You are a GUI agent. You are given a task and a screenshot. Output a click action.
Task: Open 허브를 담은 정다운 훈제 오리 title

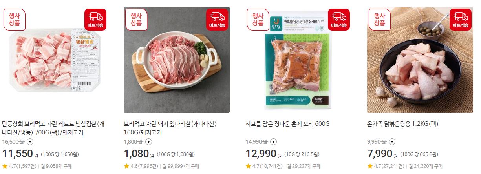tap(287, 124)
